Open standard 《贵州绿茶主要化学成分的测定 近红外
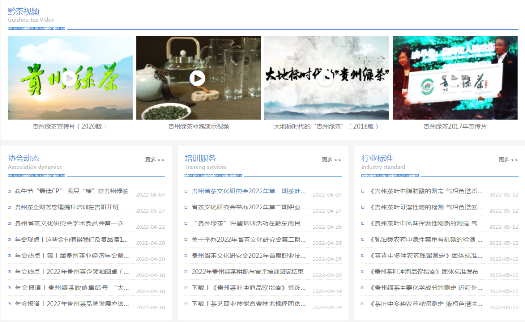Image resolution: width=525 pixels, height=322 pixels. [425, 287]
